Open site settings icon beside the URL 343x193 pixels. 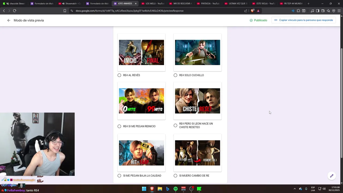[72, 11]
